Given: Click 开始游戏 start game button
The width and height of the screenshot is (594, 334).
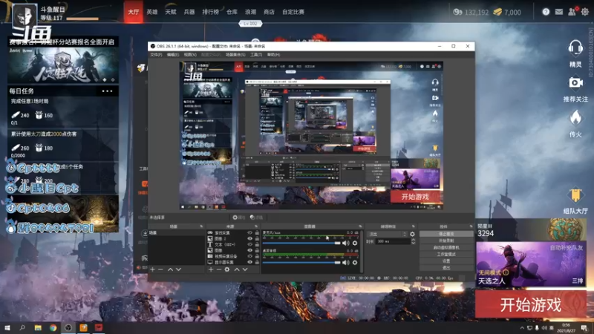Looking at the screenshot, I should coord(531,305).
